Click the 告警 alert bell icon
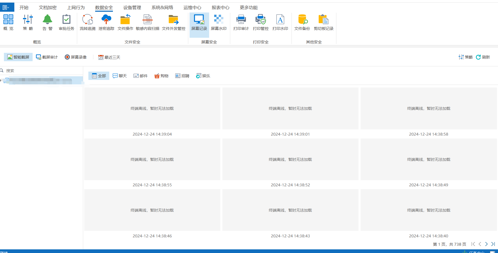The height and width of the screenshot is (253, 498). [x=47, y=22]
